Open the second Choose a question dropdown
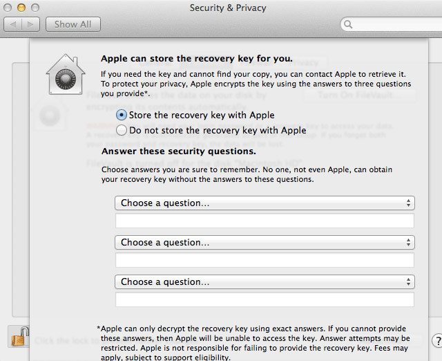The width and height of the screenshot is (442, 361). point(265,243)
